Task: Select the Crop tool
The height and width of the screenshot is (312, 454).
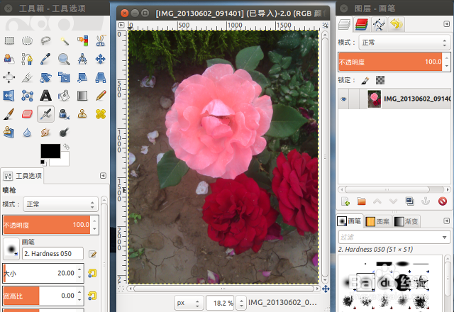Action: (28, 77)
